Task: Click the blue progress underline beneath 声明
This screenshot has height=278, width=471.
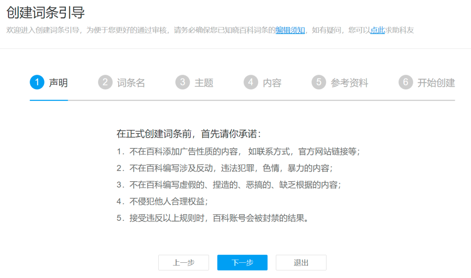Action: click(x=49, y=100)
